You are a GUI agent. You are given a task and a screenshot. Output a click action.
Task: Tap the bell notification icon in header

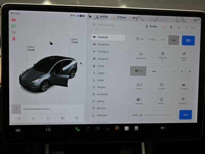[179, 27]
